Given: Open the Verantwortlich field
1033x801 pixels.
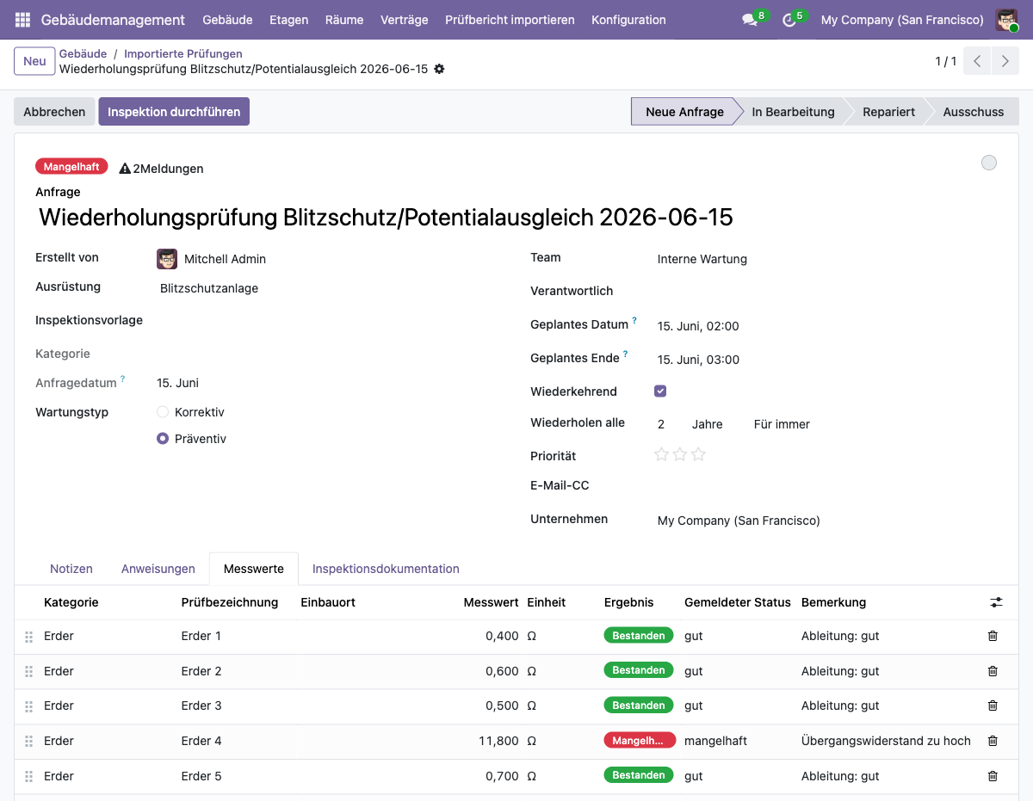Looking at the screenshot, I should (x=826, y=292).
